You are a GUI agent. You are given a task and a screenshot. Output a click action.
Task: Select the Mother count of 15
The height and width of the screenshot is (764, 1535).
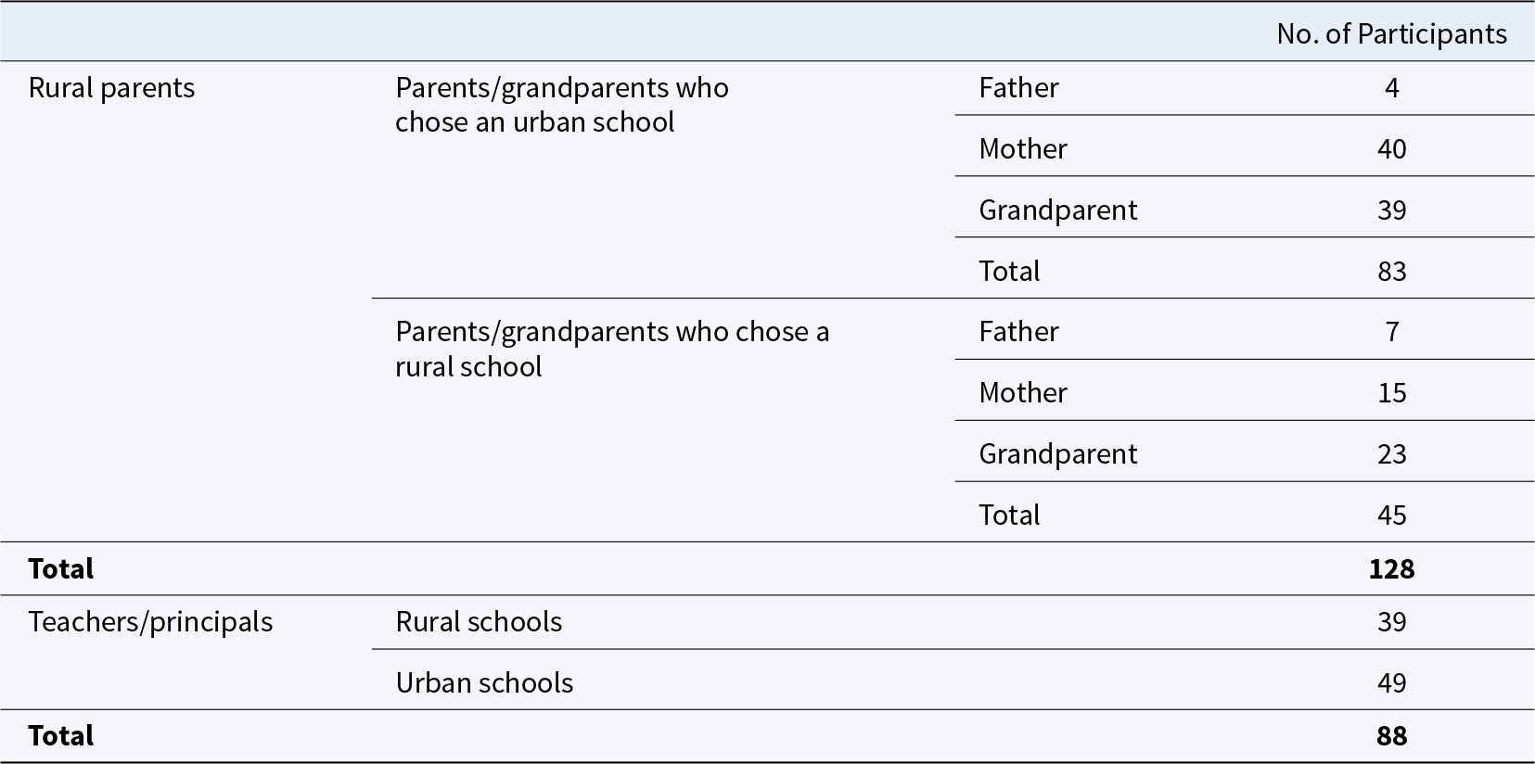click(1391, 393)
